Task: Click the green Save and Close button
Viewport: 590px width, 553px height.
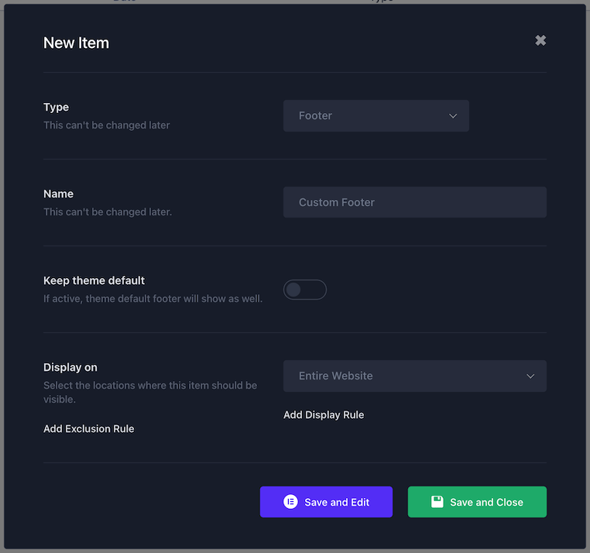Action: tap(477, 501)
